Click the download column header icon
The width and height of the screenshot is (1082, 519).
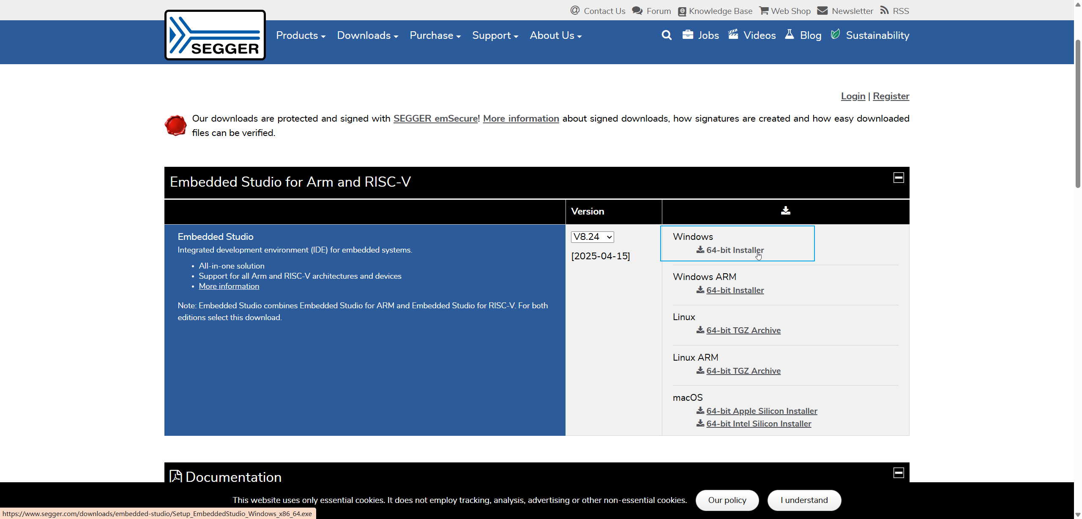pyautogui.click(x=785, y=211)
